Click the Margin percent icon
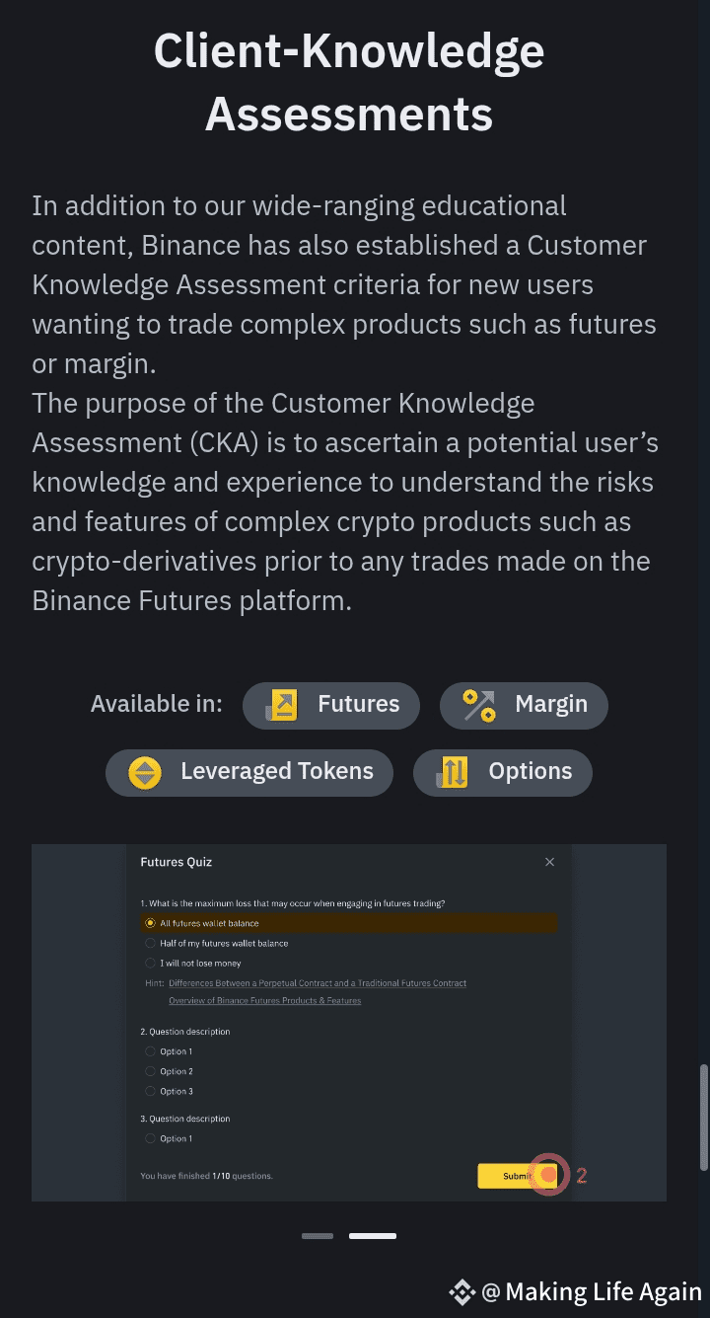The width and height of the screenshot is (710, 1318). [x=479, y=705]
